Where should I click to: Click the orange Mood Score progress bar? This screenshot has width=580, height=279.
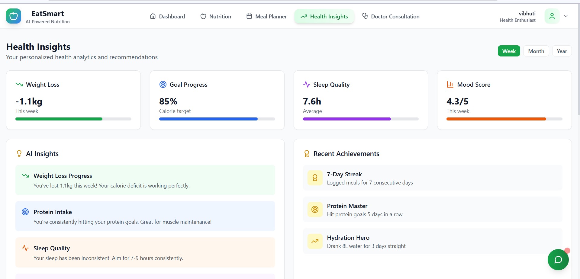coord(504,119)
